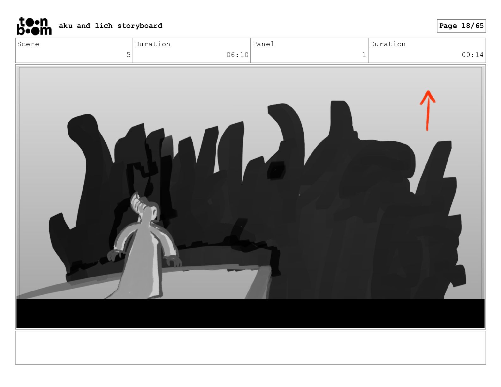Select the "Panel" header label
Image resolution: width=501 pixels, height=387 pixels.
(263, 44)
